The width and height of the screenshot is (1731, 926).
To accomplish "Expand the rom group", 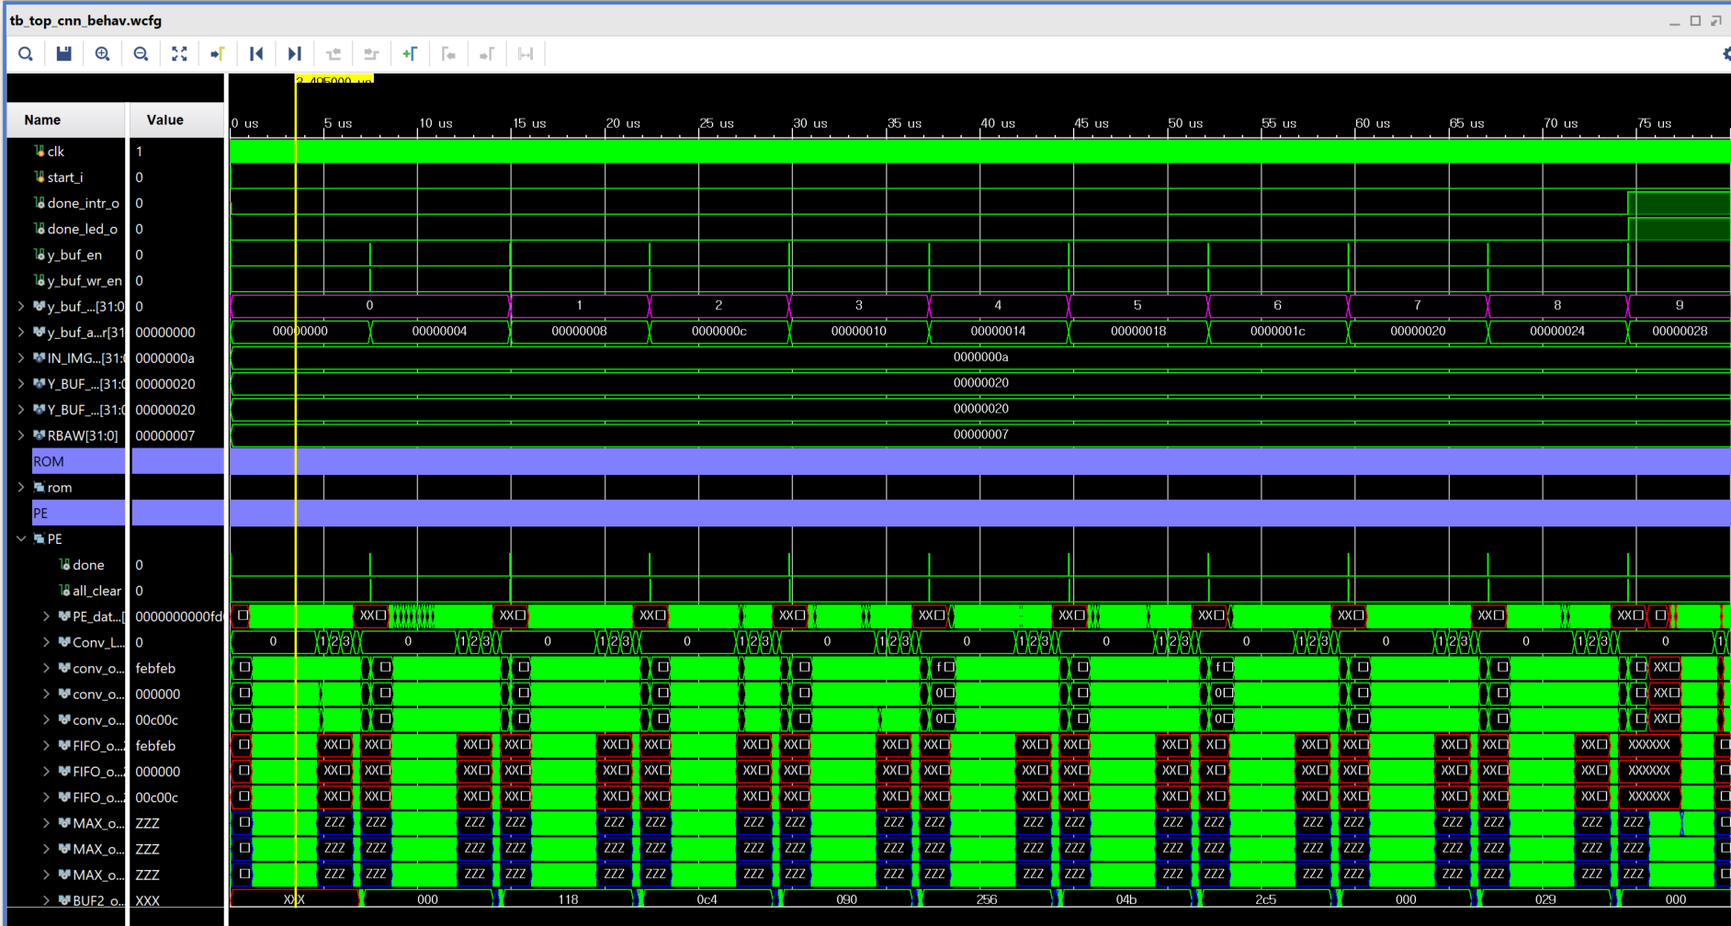I will pos(21,487).
